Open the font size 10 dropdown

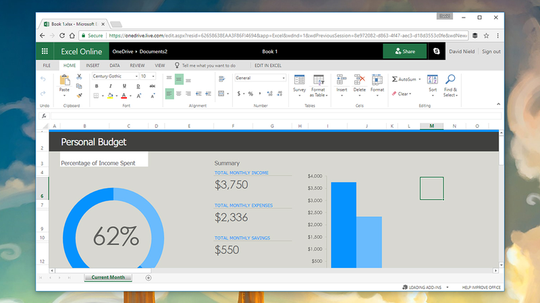pos(153,76)
